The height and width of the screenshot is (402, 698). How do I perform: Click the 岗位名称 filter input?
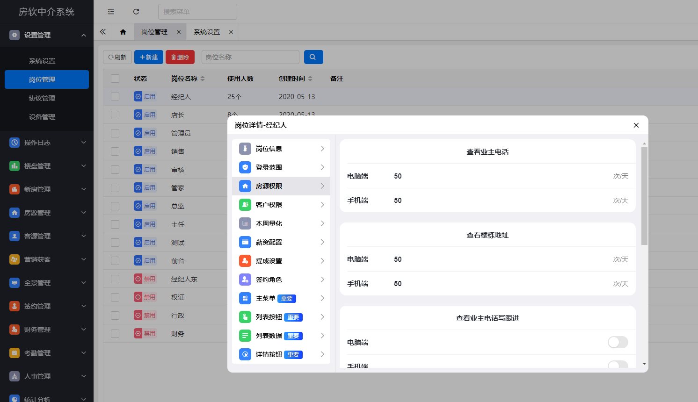click(x=250, y=57)
